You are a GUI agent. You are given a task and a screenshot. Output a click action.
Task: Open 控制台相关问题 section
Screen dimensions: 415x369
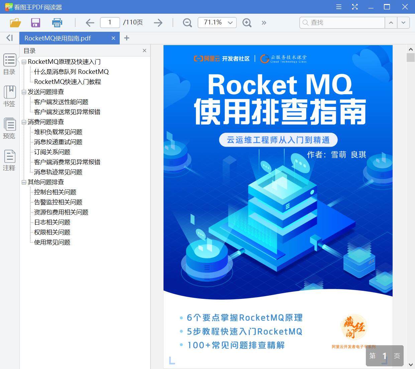55,192
